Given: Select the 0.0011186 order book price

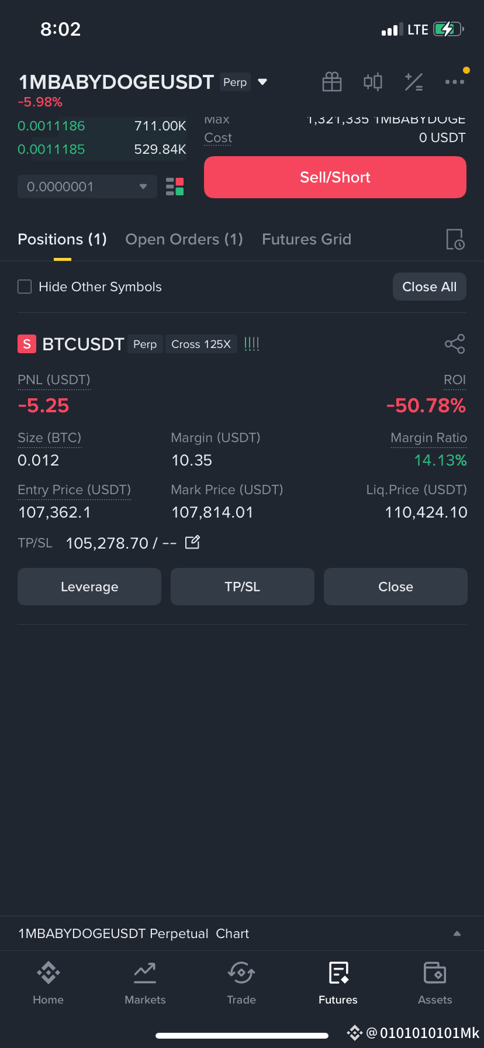Looking at the screenshot, I should pyautogui.click(x=51, y=126).
